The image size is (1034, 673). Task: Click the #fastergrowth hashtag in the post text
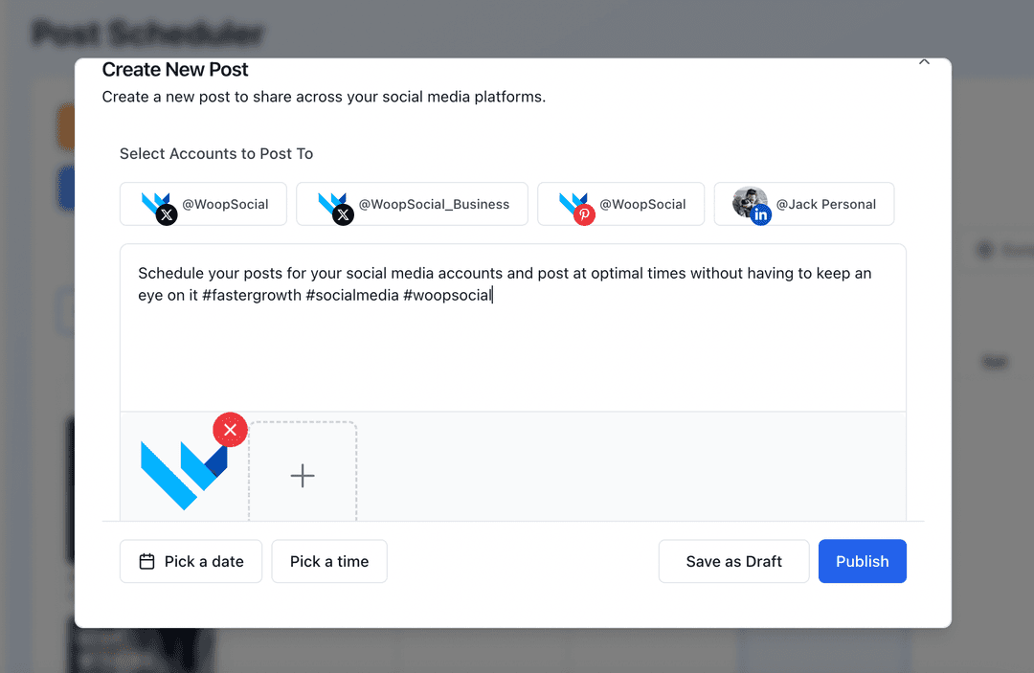click(250, 296)
